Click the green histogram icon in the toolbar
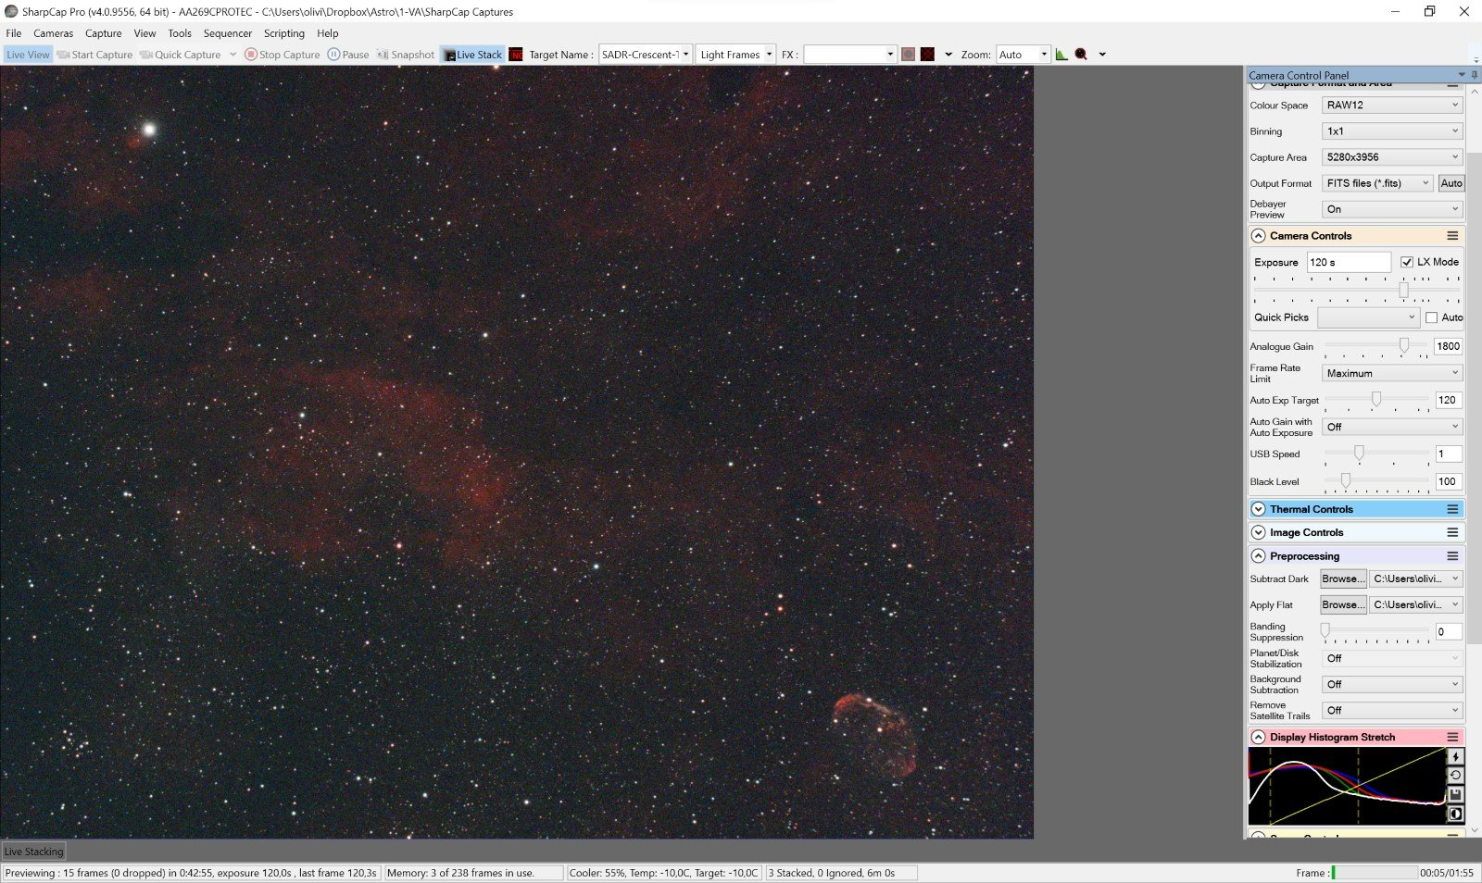 coord(1061,55)
